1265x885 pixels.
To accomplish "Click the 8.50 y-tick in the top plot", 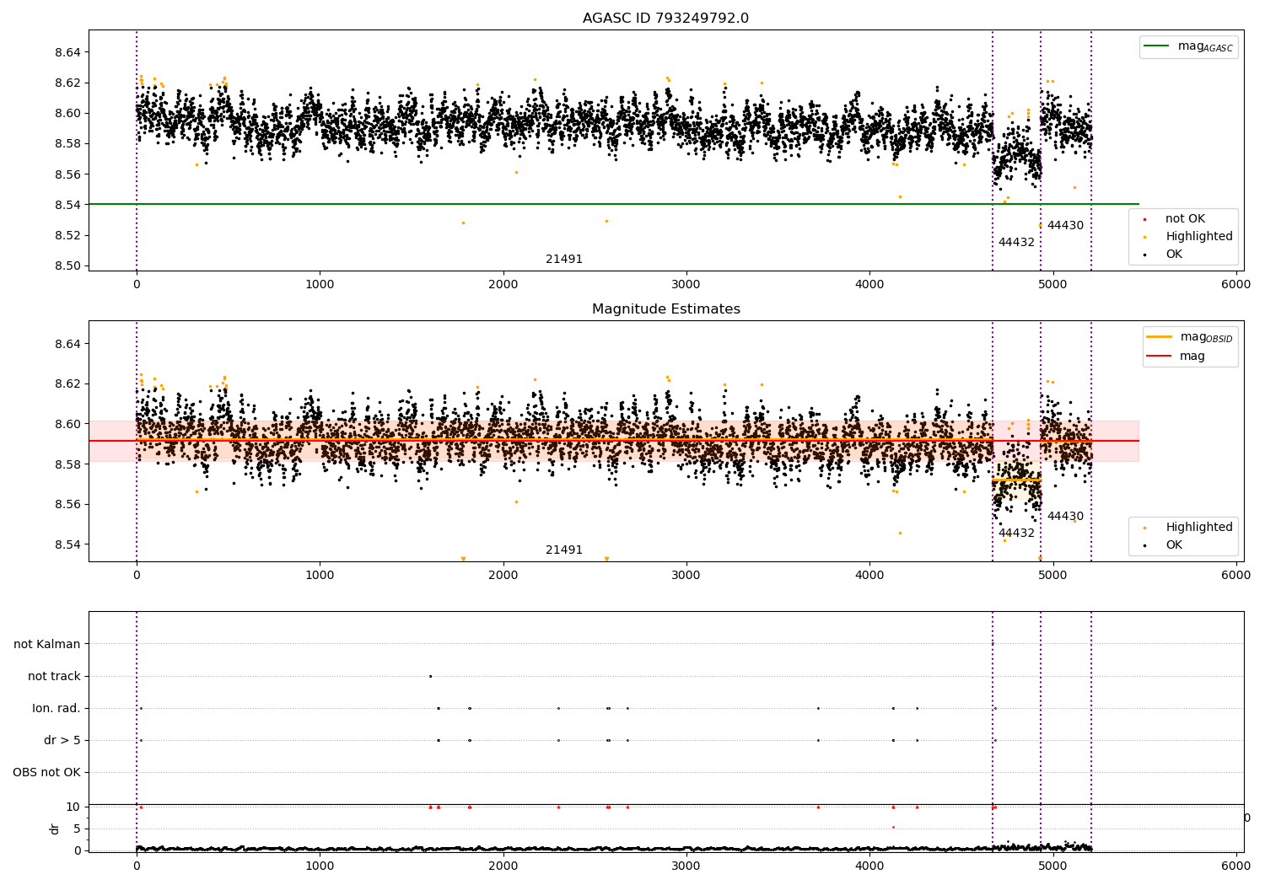I will coord(67,265).
